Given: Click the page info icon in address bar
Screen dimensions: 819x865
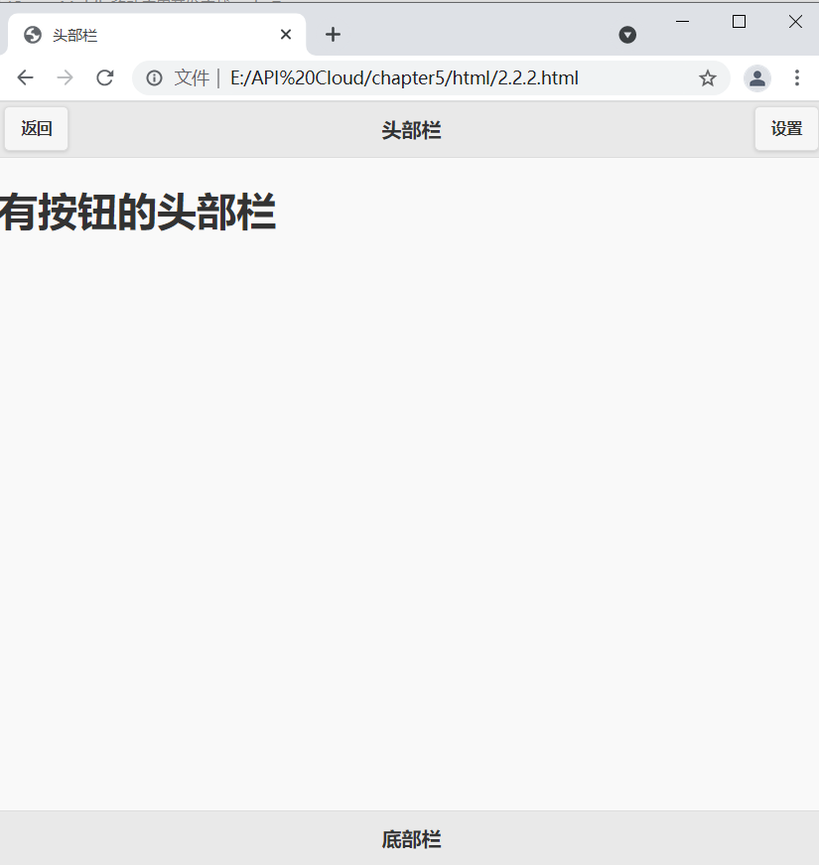Looking at the screenshot, I should click(154, 77).
